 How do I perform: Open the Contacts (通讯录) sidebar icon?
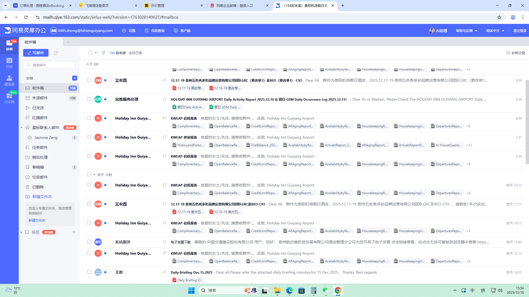(9, 80)
